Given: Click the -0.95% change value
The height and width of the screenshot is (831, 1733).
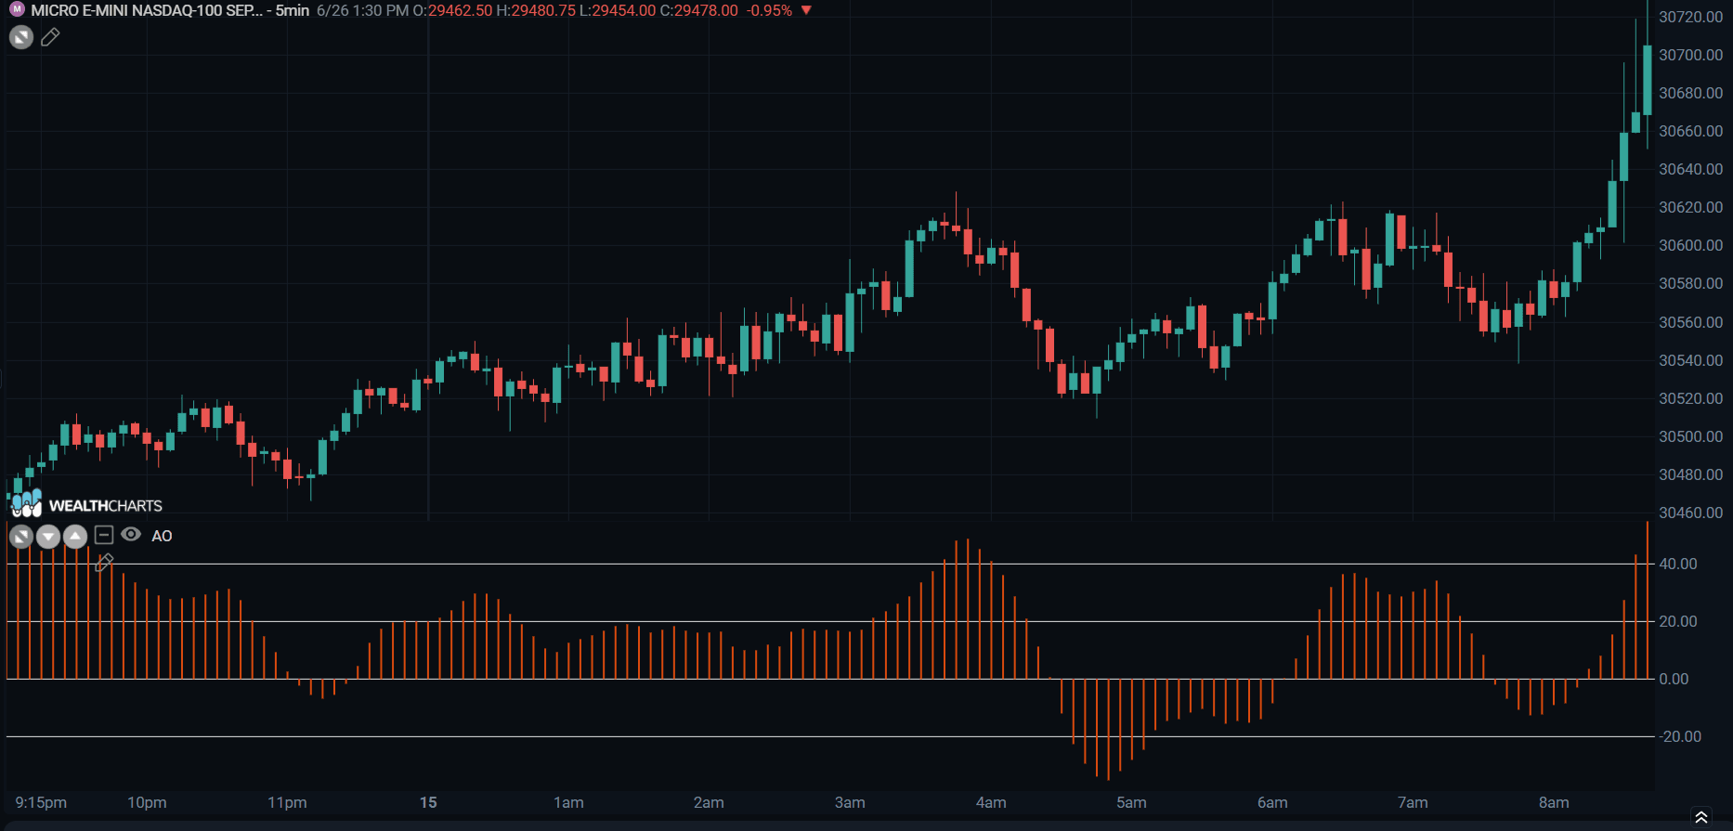Looking at the screenshot, I should click(769, 10).
